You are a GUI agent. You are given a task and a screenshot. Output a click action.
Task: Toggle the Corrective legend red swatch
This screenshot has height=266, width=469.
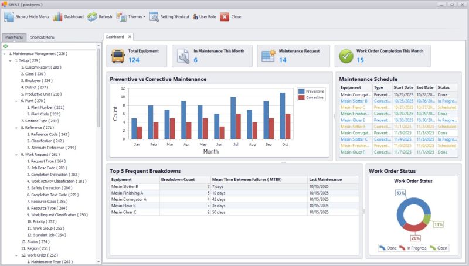301,97
